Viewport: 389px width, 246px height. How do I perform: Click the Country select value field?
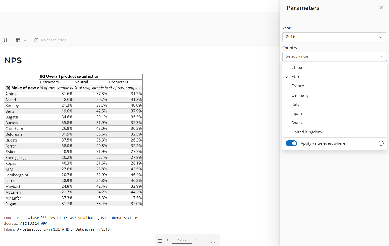point(334,56)
